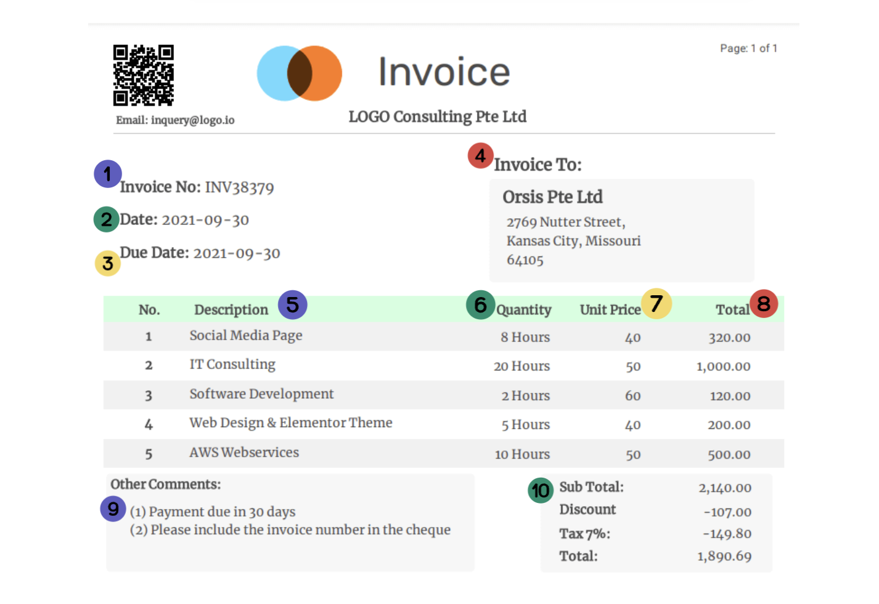This screenshot has height=604, width=879.
Task: Click the Unit Price column header
Action: [610, 309]
